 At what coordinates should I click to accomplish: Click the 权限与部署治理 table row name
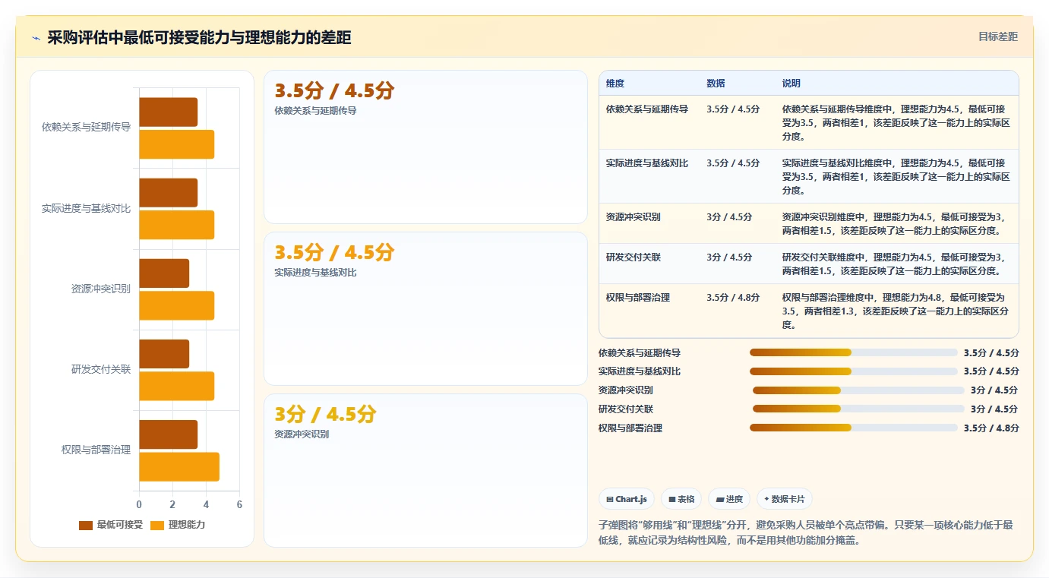(638, 298)
